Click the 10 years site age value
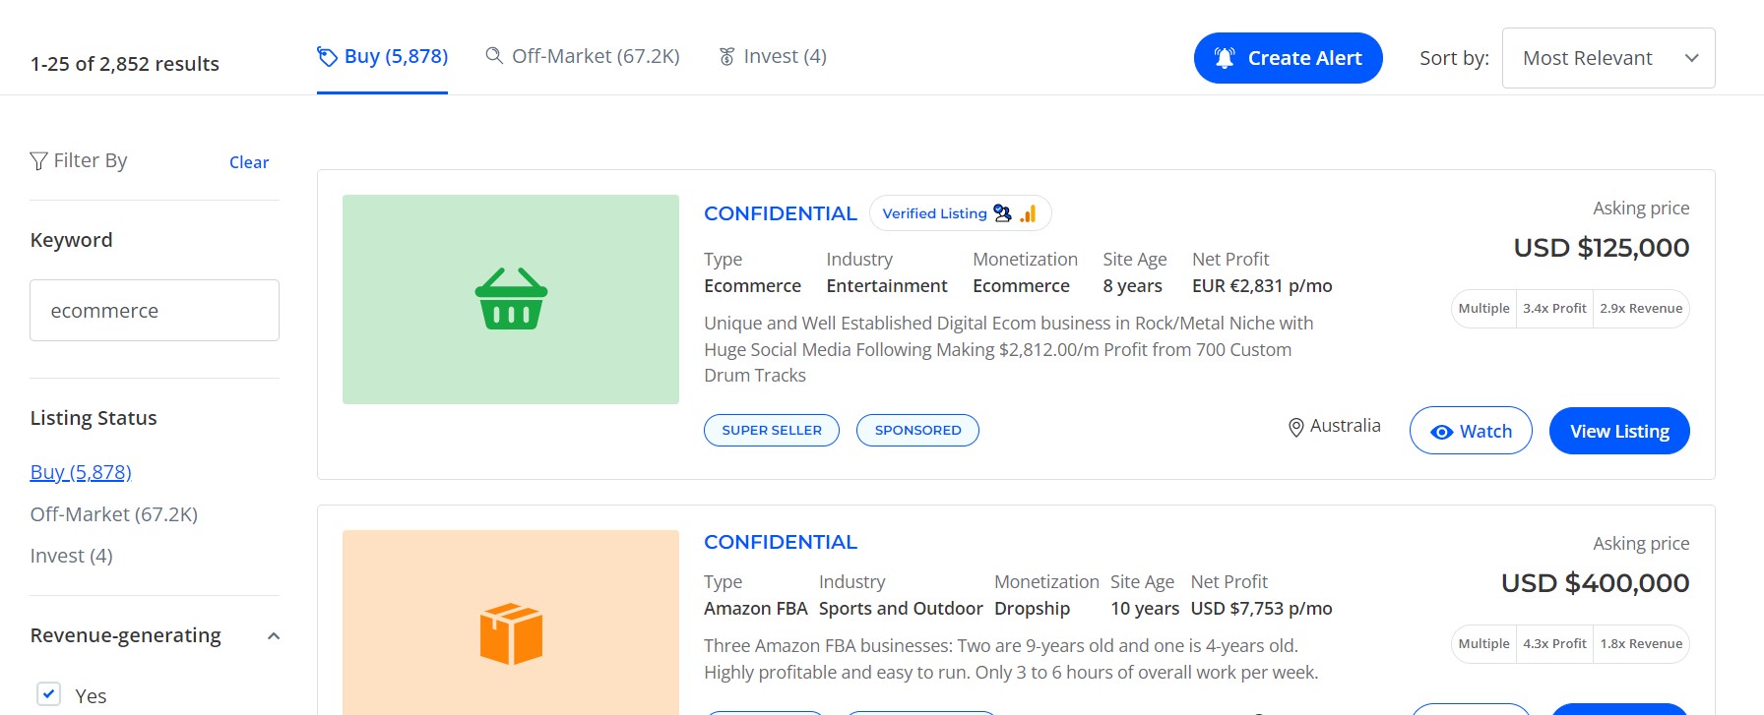The width and height of the screenshot is (1764, 715). (x=1145, y=609)
